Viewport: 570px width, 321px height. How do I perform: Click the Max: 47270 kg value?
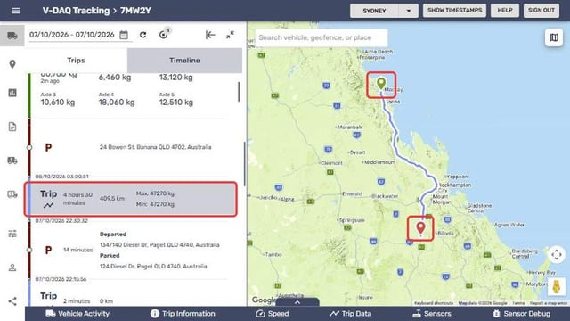click(x=155, y=193)
